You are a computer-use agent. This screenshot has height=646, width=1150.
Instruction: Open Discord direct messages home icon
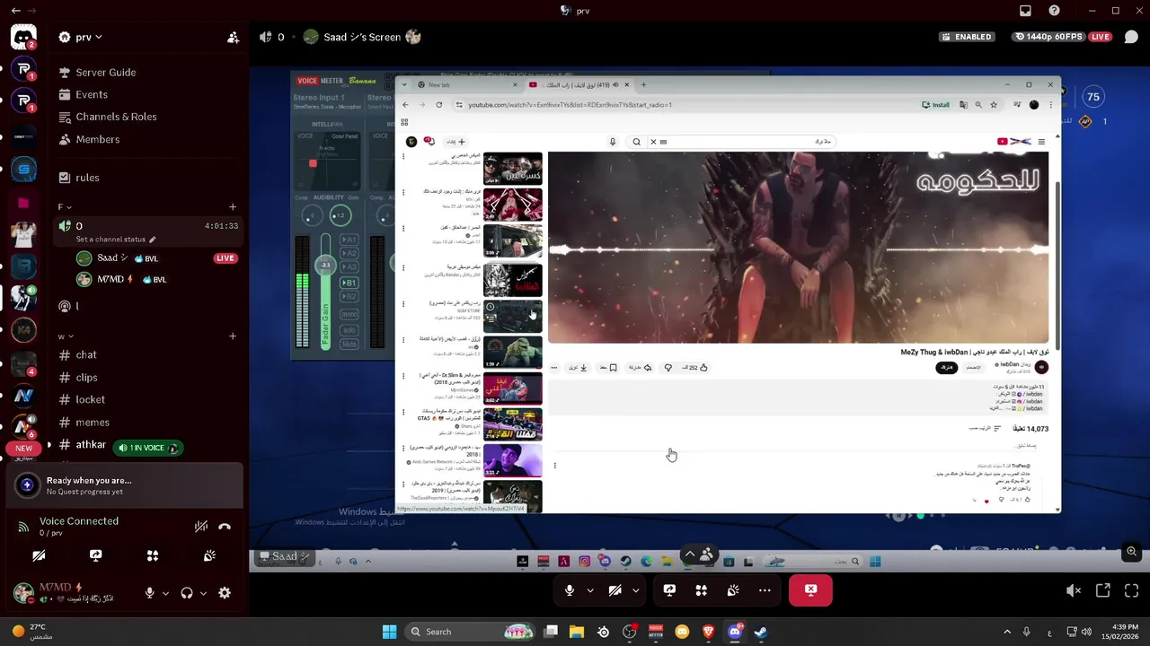coord(23,38)
